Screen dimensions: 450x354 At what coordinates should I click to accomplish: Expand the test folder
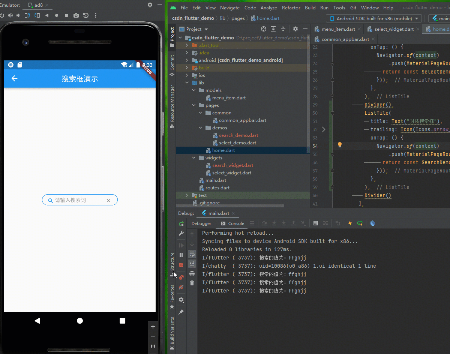click(187, 195)
